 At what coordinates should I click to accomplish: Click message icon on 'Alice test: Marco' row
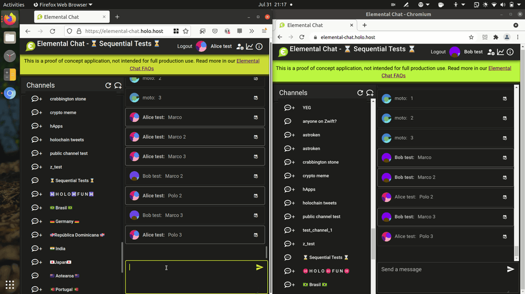coord(256,117)
